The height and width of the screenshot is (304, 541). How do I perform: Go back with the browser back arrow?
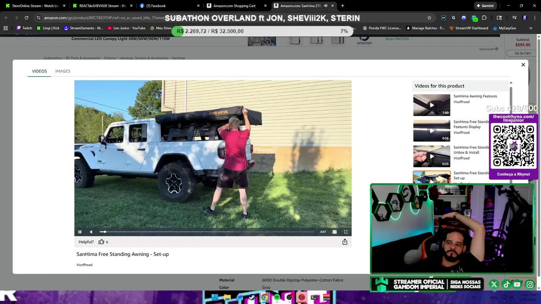[x=6, y=18]
